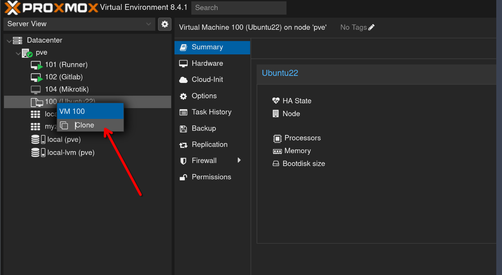Click the edit tags pencil icon
The image size is (502, 275).
pyautogui.click(x=371, y=27)
